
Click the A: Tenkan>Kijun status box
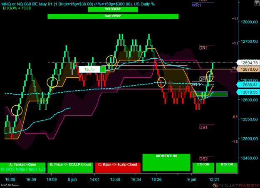click(22, 168)
